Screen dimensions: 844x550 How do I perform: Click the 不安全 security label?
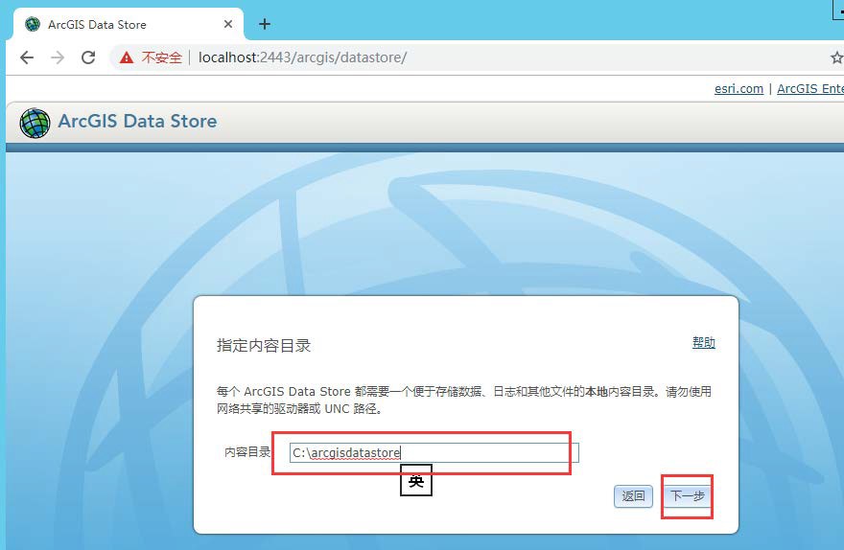point(161,57)
